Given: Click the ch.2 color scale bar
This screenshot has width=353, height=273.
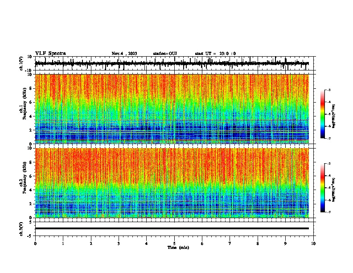Looking at the screenshot, I should tap(322, 188).
